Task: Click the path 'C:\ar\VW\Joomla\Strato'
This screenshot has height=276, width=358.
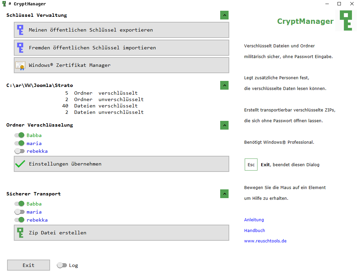Action: click(40, 85)
